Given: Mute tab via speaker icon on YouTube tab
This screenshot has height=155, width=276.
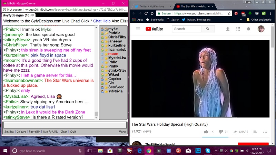Looking at the screenshot, I should [x=209, y=7].
